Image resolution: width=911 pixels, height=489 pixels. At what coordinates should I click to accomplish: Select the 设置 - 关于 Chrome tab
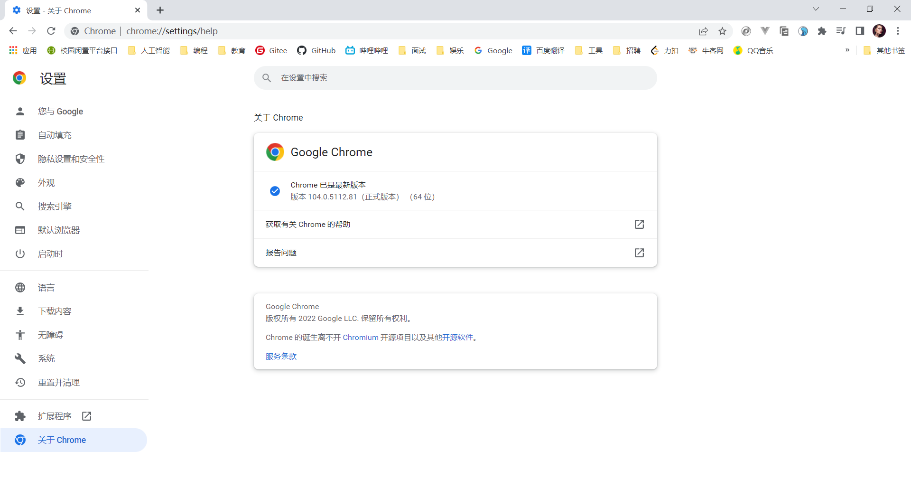(76, 10)
